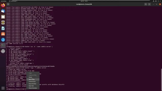Viewport: 162px width, 91px height.
Task: Select the Terminal icon in the dock
Action: 3,45
